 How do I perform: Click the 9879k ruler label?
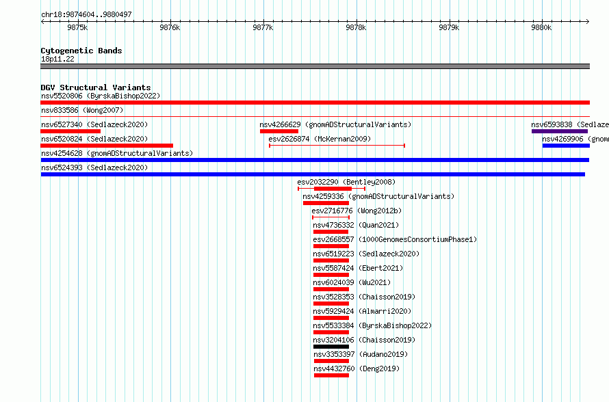point(449,27)
